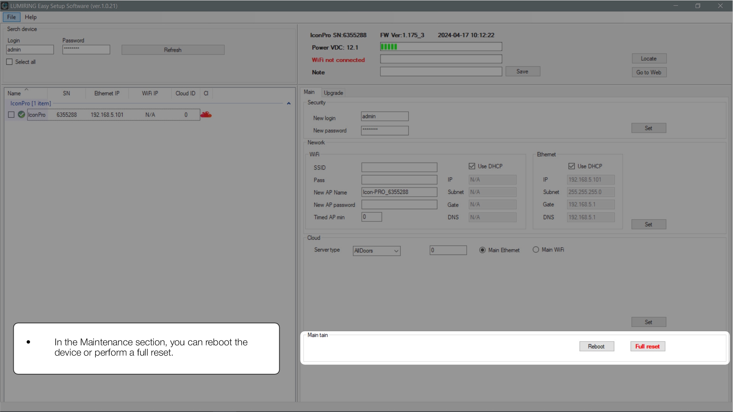Click the Cloud ID number field
Viewport: 733px width, 412px height.
[448, 250]
